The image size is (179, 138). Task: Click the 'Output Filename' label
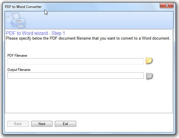(19, 70)
